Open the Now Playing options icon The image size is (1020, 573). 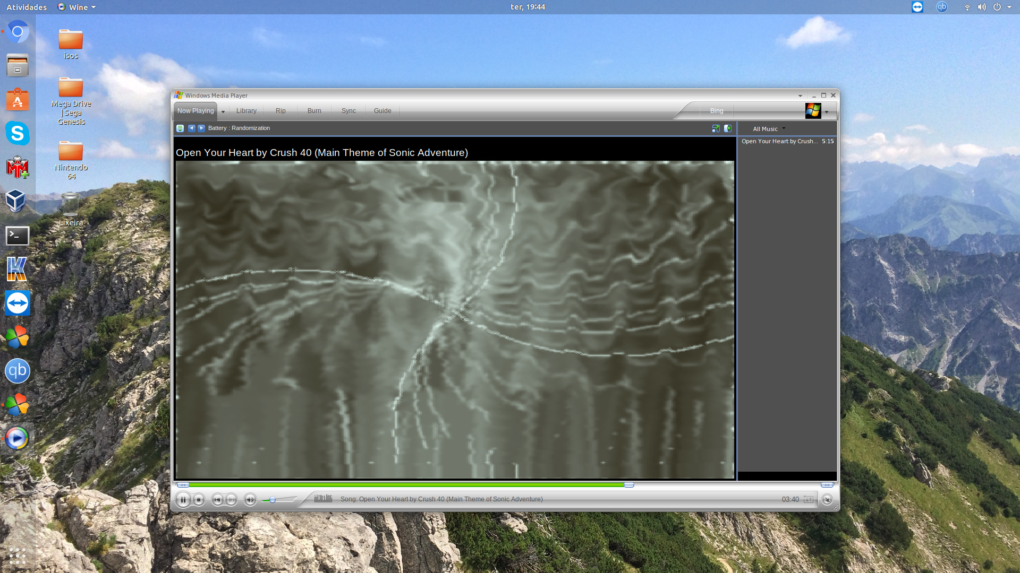(180, 128)
